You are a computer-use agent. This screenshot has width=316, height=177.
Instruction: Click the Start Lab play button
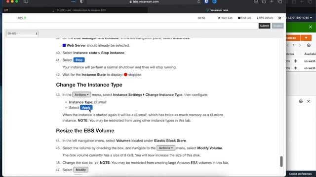(x=225, y=18)
